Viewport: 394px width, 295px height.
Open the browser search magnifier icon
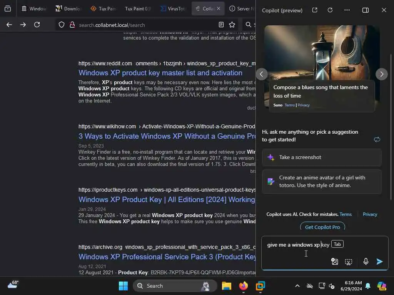coord(248,25)
